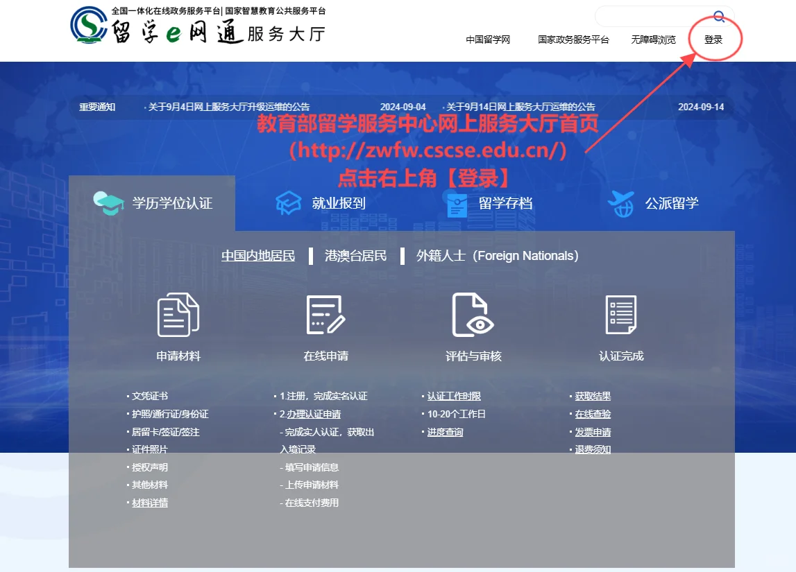Open notice 关于9月14日网上服务大厅运维的公告

click(x=520, y=107)
